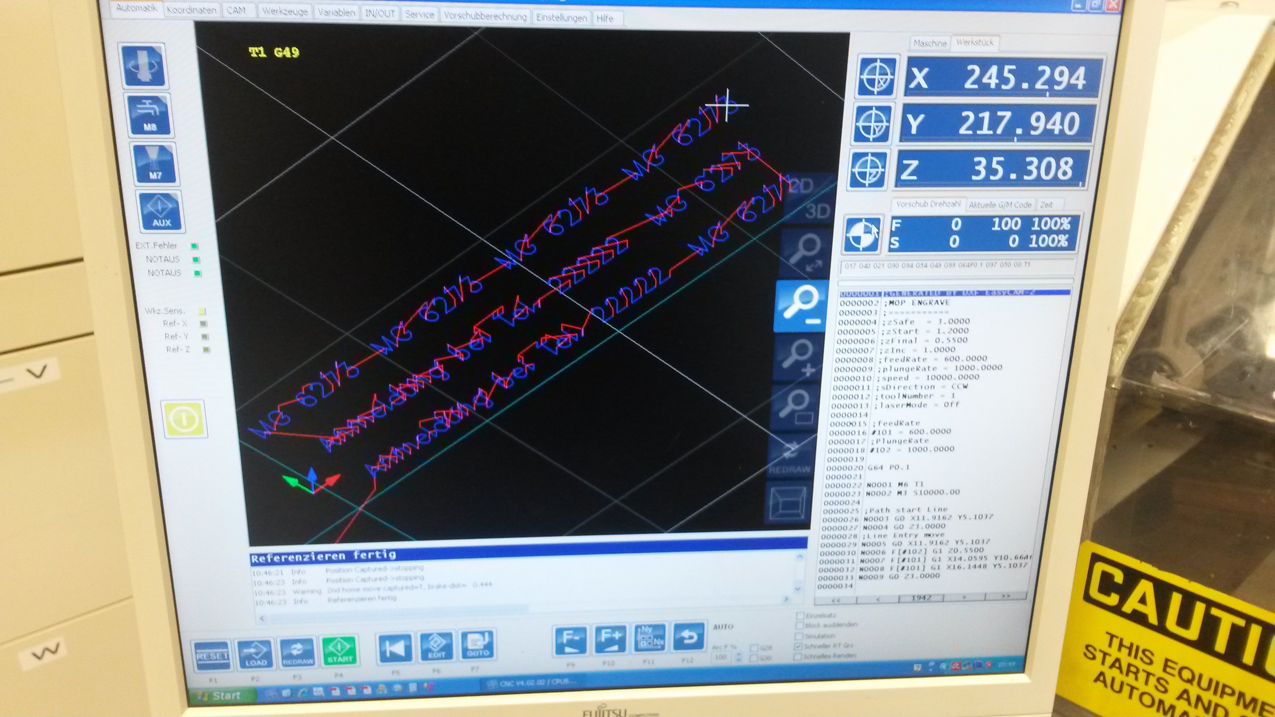
Task: Open the Variablen tab
Action: click(337, 12)
